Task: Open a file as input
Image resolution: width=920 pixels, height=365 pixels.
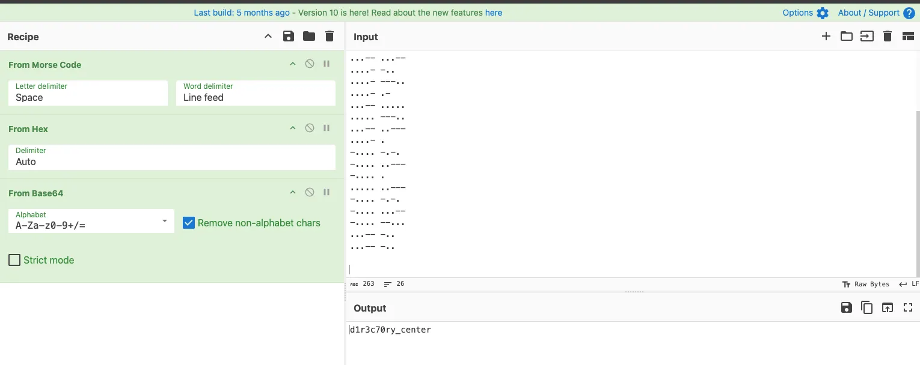Action: point(847,37)
